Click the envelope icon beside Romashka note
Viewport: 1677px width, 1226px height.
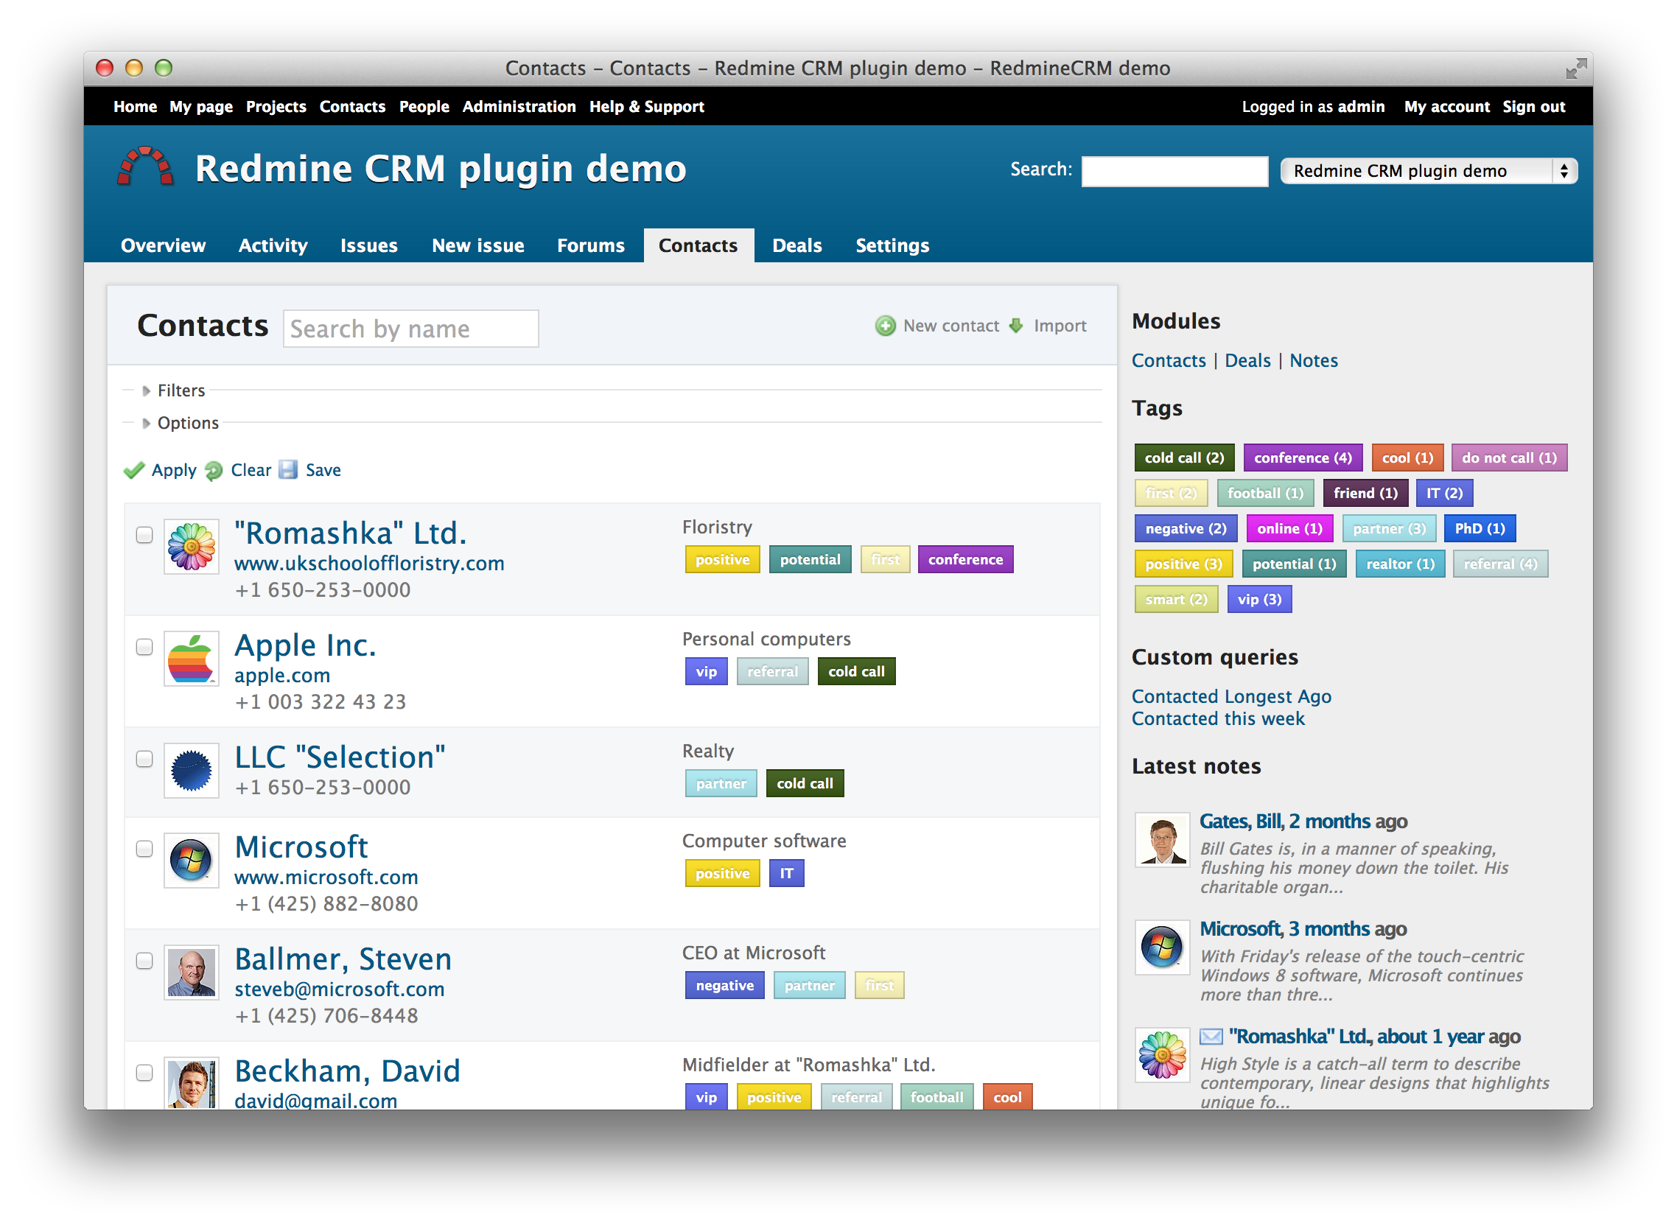(x=1211, y=1036)
